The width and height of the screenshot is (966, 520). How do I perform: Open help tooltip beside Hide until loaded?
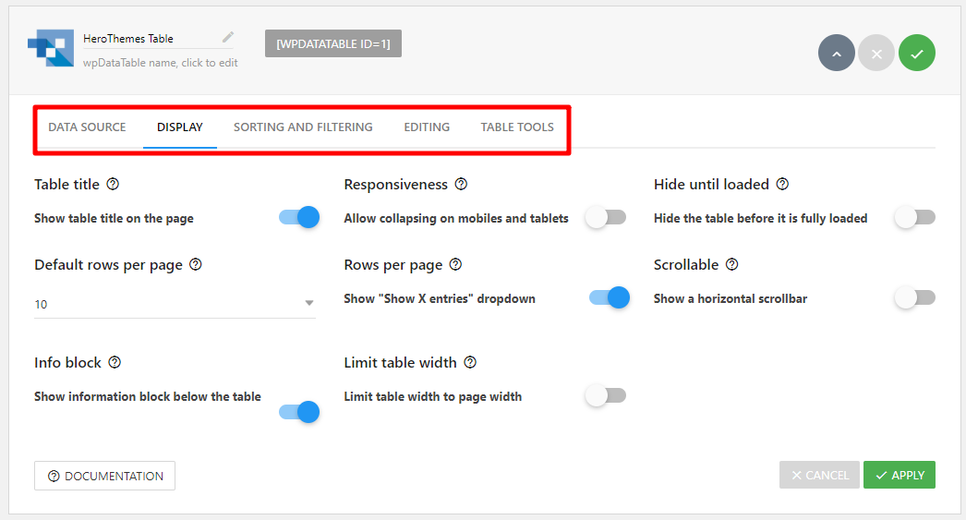782,185
